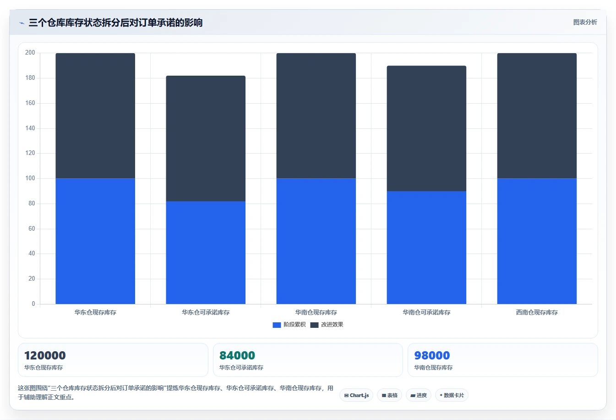Screen dimensions: 616x420
Task: Select the blue bar segment for 华东仓现存库存
Action: coord(95,241)
